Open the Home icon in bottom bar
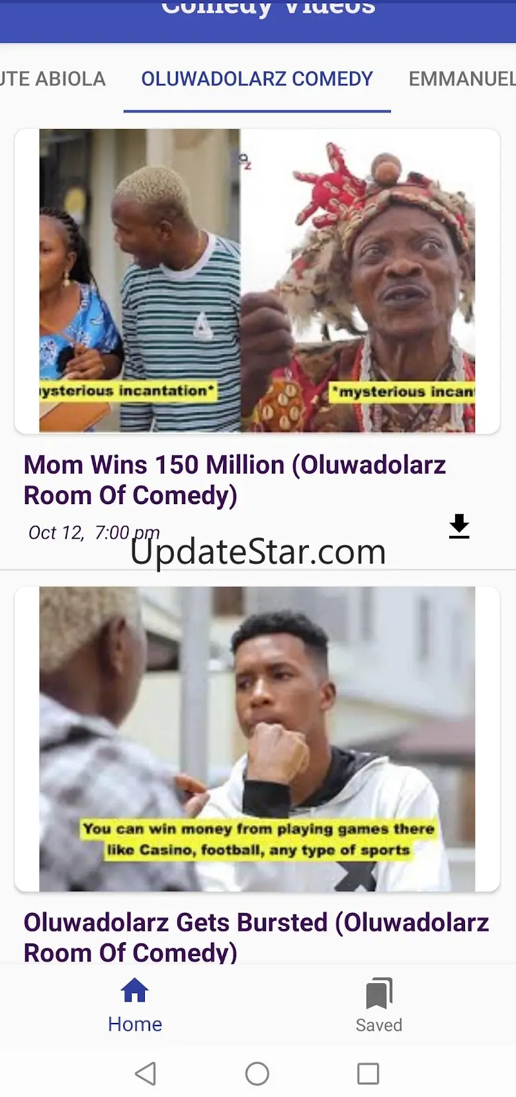Viewport: 516px width, 1097px height. point(135,990)
